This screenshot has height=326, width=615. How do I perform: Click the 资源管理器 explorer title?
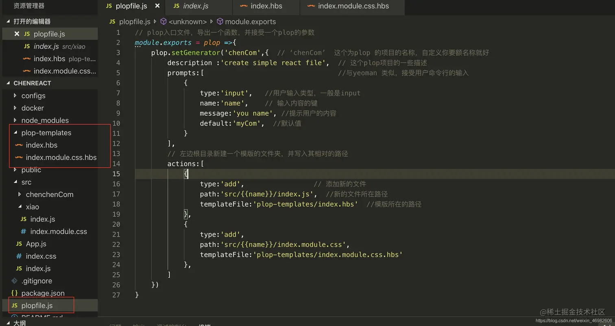(29, 6)
